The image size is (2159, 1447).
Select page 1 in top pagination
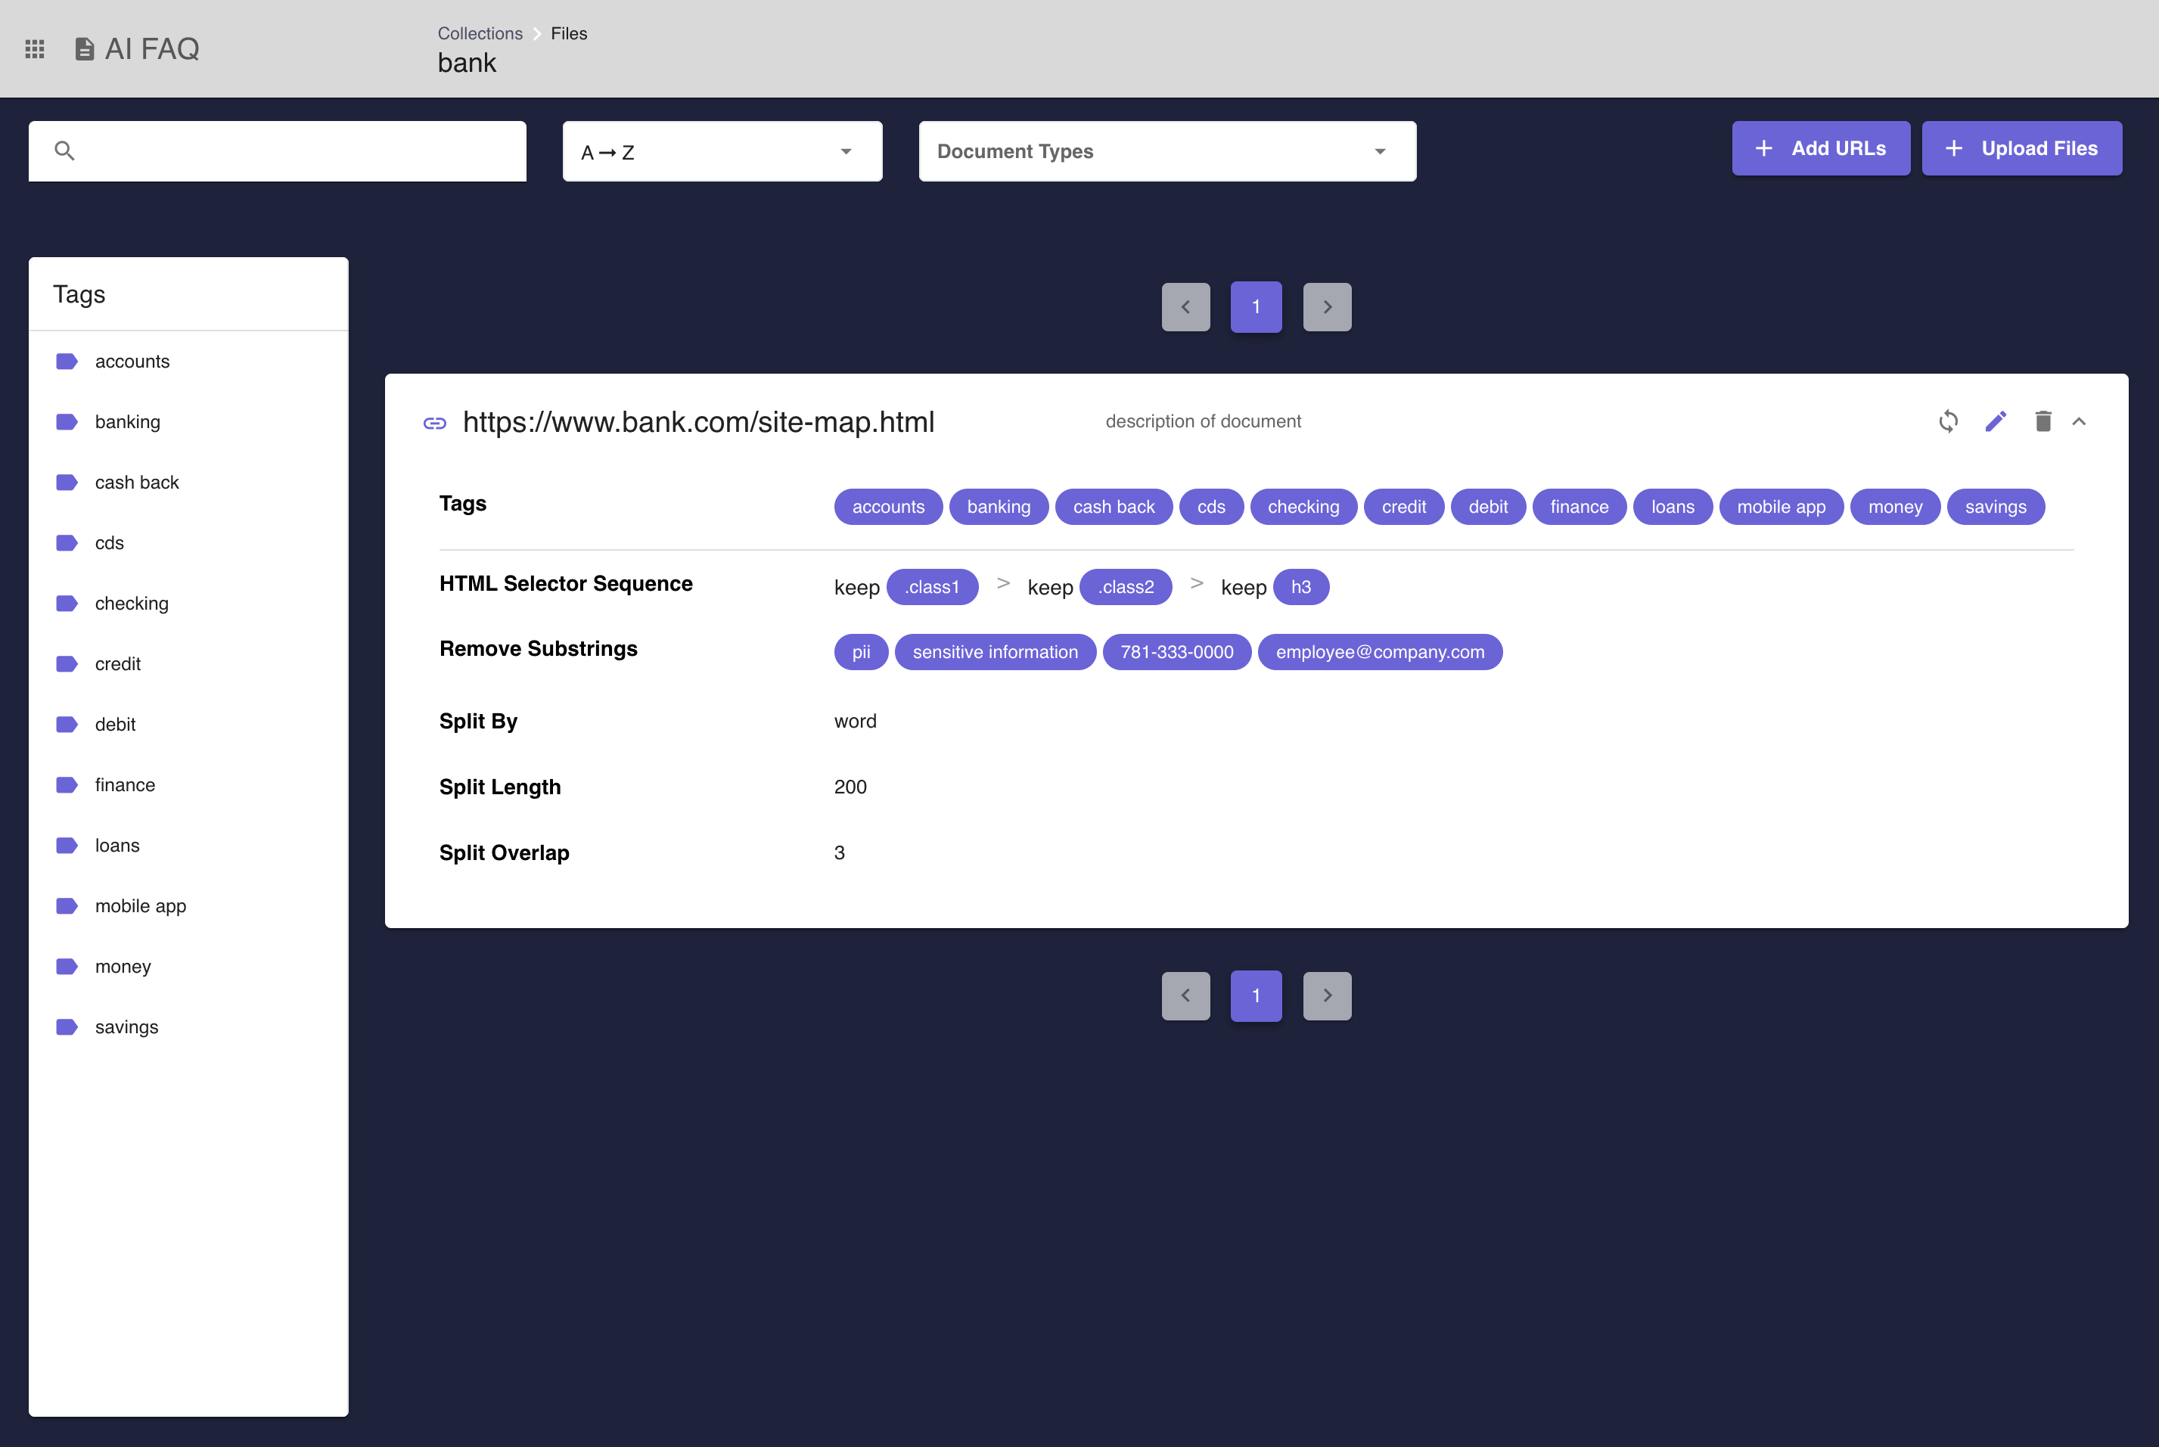click(1256, 307)
